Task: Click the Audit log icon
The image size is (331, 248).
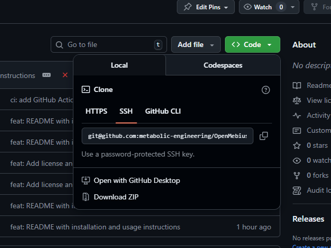Action: [x=297, y=191]
